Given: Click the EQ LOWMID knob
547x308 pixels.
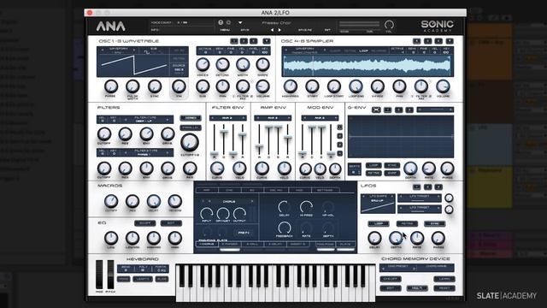Looking at the screenshot, I should (132, 238).
